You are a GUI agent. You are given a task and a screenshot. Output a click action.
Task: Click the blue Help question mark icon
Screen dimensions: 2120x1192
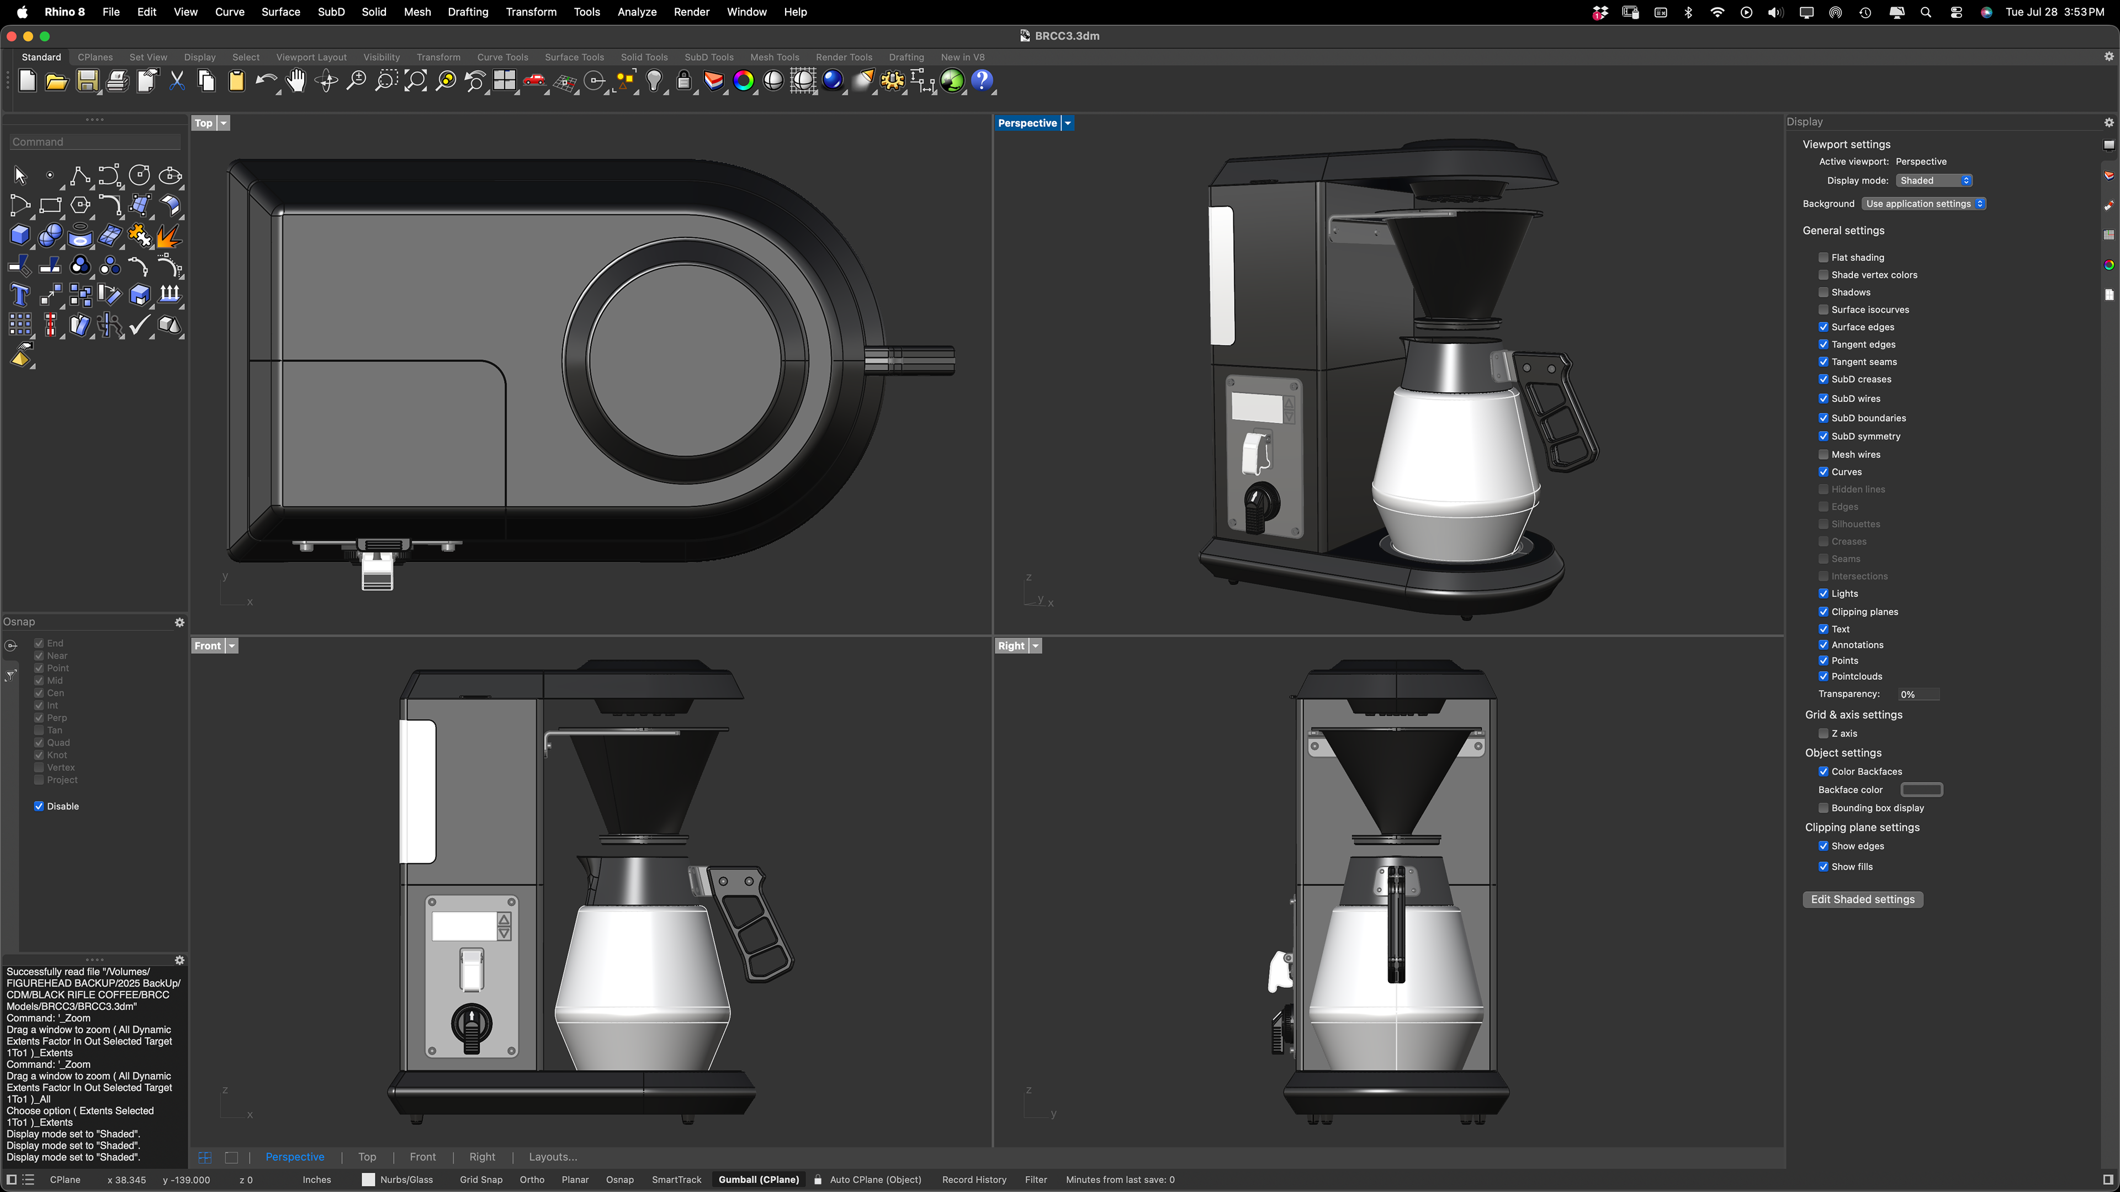(982, 81)
